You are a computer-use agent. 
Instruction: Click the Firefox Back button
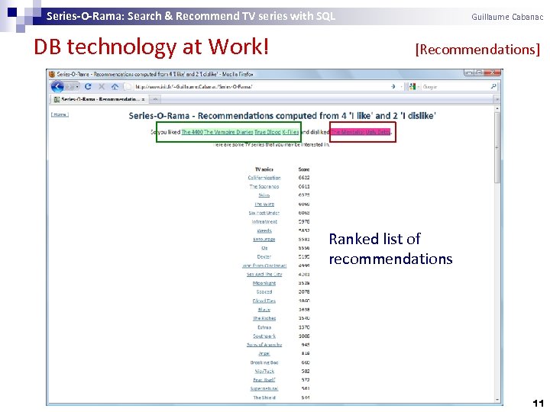(57, 86)
